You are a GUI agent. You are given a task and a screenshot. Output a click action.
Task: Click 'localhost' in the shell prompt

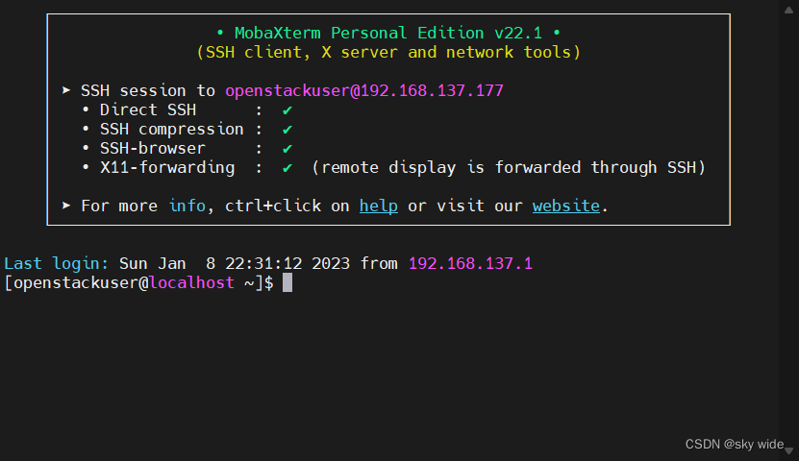tap(191, 283)
